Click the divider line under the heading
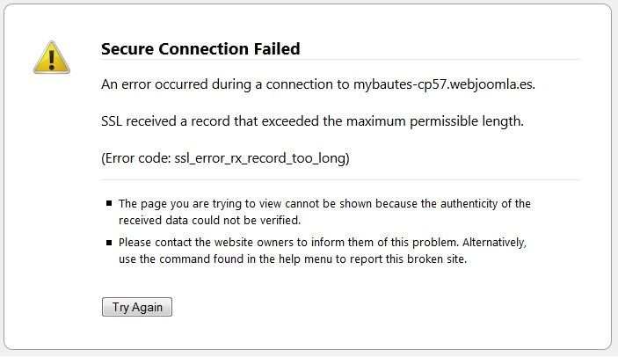 [x=340, y=60]
